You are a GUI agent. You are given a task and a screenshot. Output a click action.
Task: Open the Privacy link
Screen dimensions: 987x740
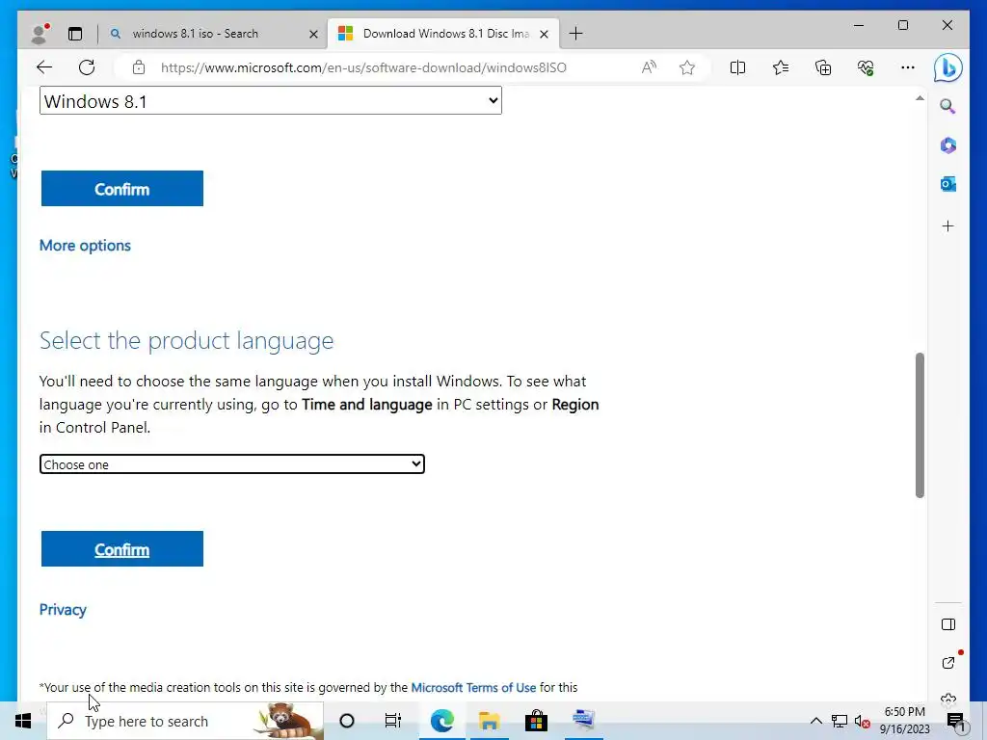[63, 610]
